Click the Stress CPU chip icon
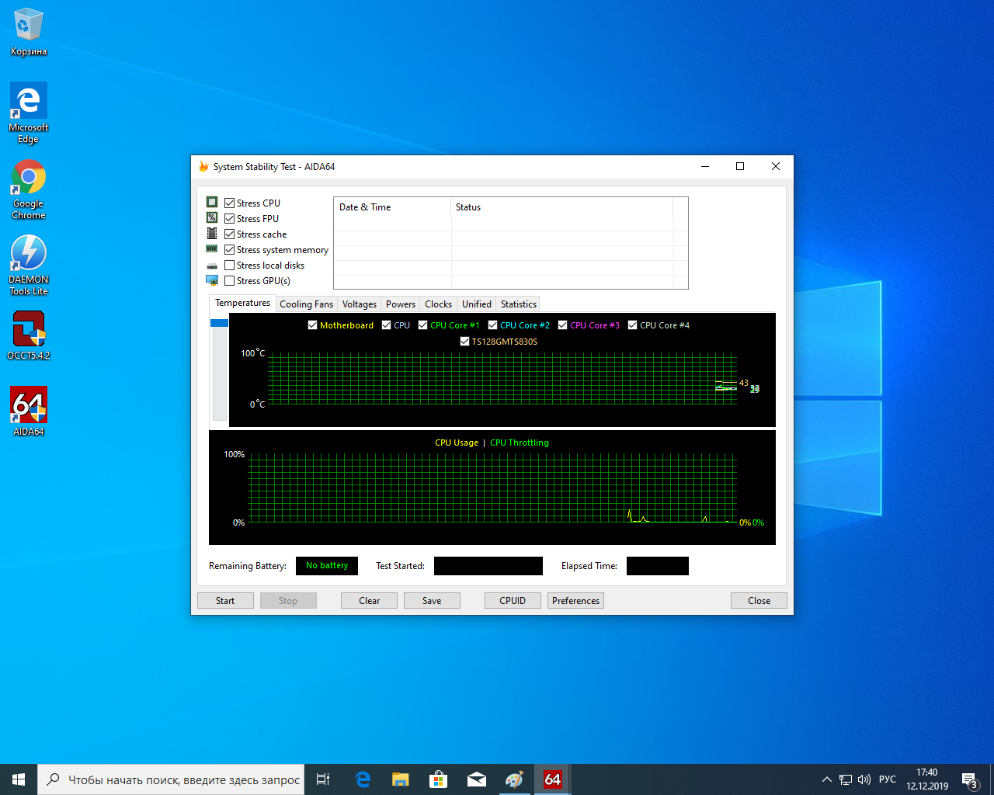Screen dimensions: 994x795 [212, 202]
